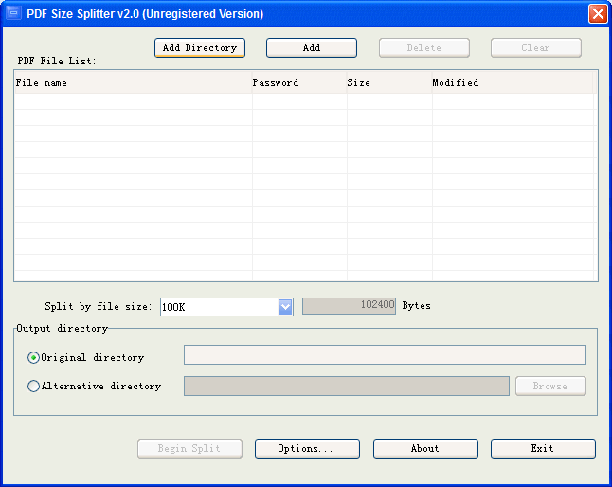Exit the application via Exit button

(542, 448)
